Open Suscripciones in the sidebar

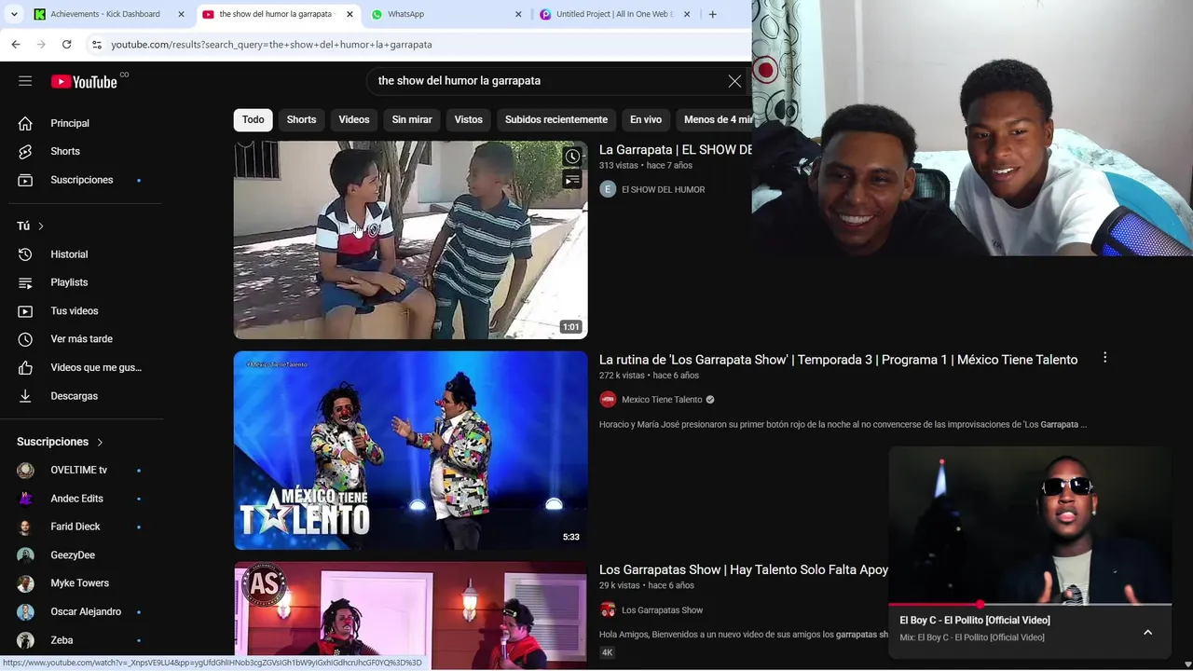[x=81, y=180]
